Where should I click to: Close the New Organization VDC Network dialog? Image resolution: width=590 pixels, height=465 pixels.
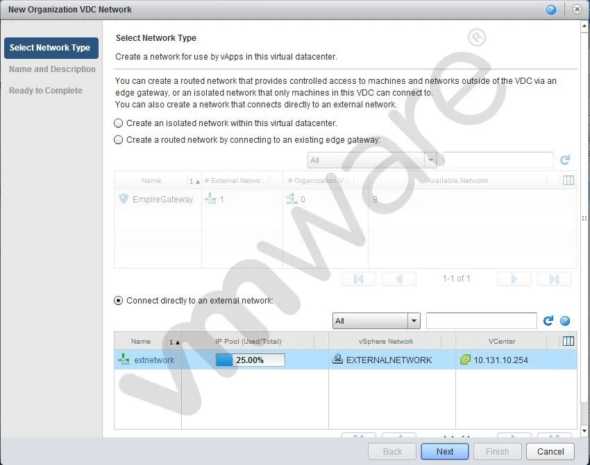(x=577, y=10)
